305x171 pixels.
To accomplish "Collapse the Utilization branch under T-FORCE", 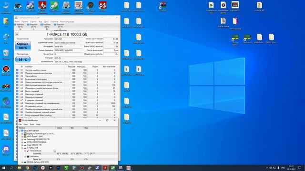I will pos(25,156).
